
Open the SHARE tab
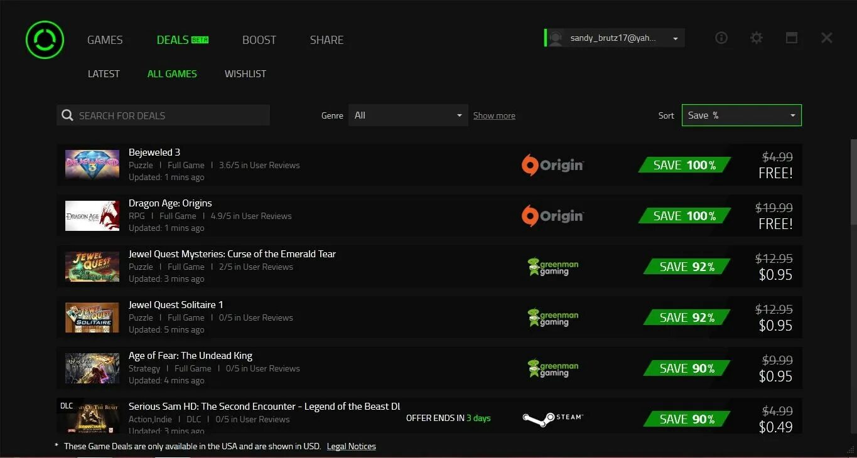coord(326,40)
